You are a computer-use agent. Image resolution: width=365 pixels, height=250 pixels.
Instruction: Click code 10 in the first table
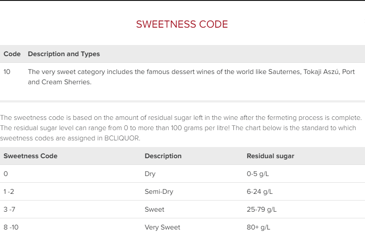coord(7,72)
